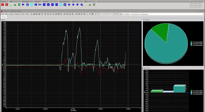Select the F3 function button

tap(53, 5)
